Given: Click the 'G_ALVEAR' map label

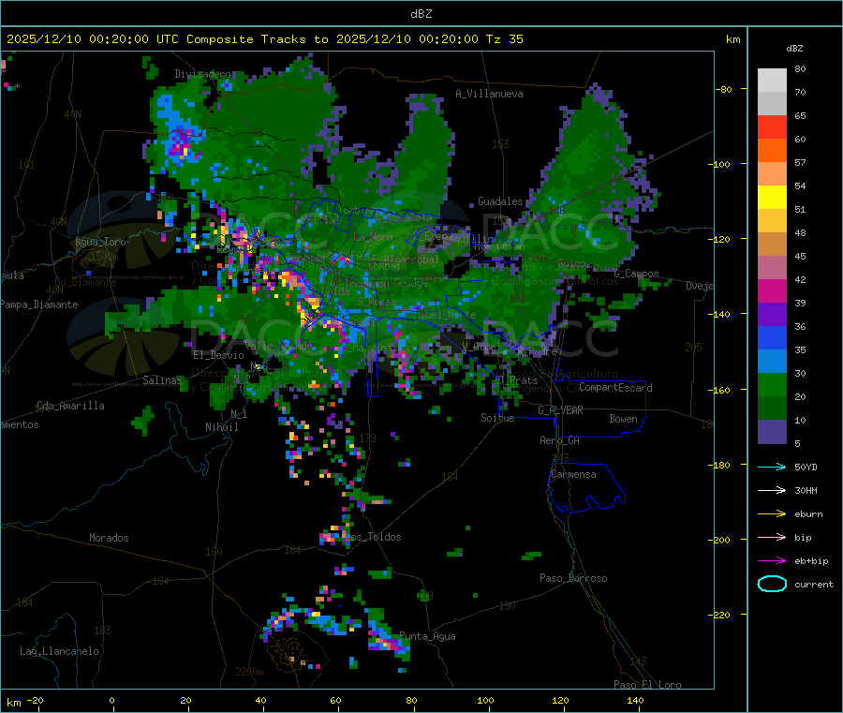Looking at the screenshot, I should (x=560, y=410).
